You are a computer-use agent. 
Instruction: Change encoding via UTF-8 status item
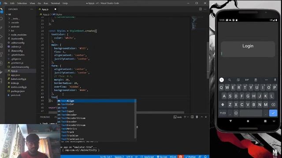[x=129, y=157]
